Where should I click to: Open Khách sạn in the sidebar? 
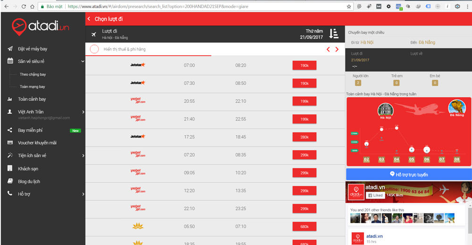pos(28,169)
